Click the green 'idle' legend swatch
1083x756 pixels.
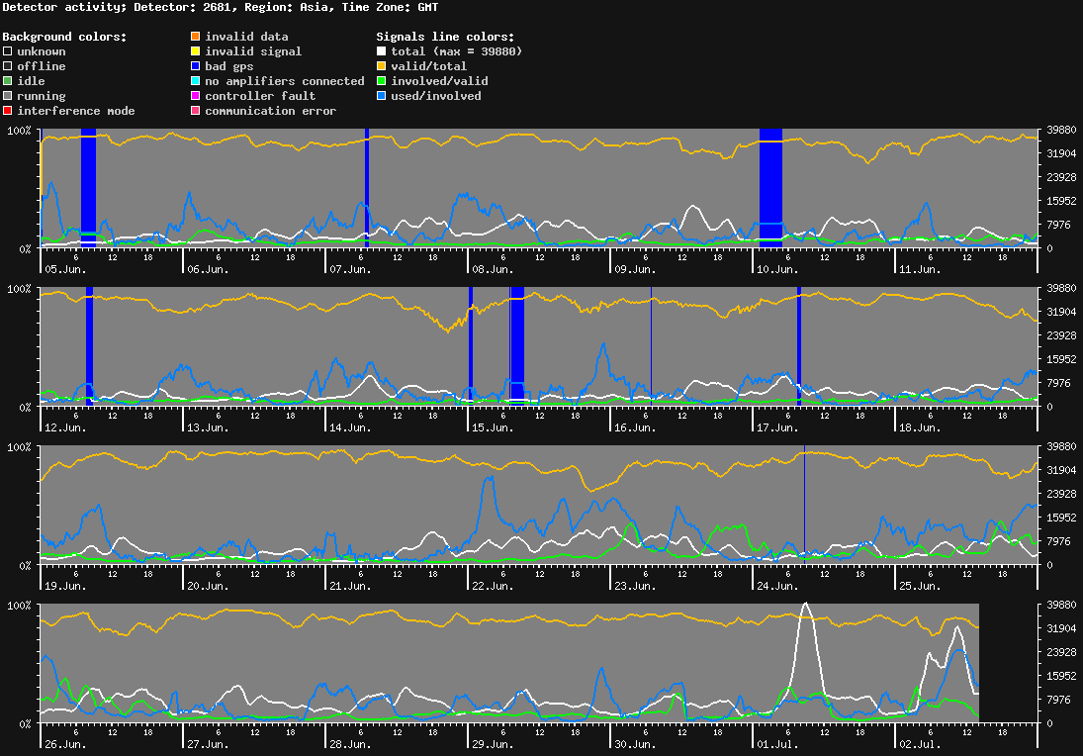8,81
